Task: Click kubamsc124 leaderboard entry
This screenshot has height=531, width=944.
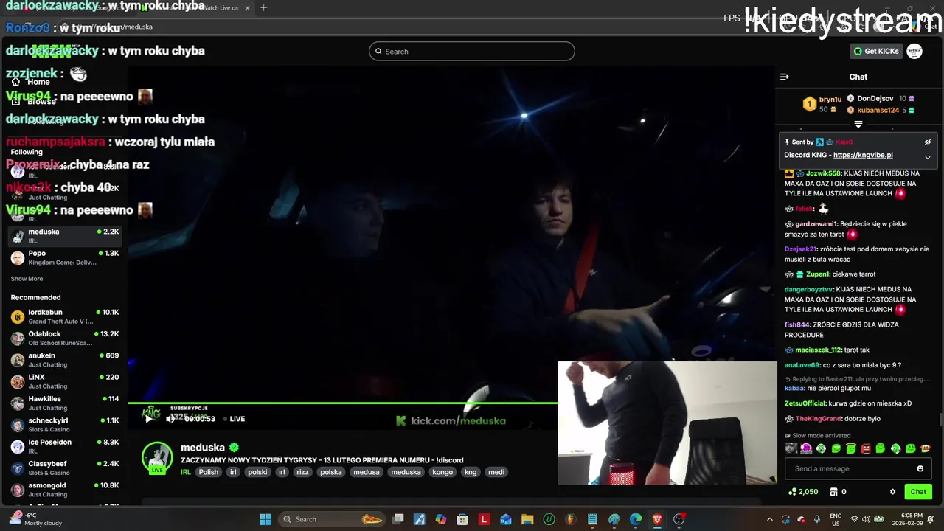Action: 880,110
